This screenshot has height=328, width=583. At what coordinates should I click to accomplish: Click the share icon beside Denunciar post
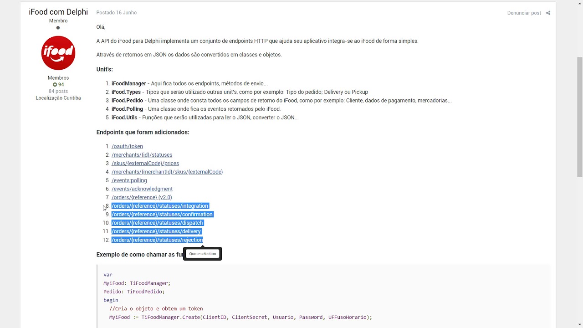[x=548, y=13]
